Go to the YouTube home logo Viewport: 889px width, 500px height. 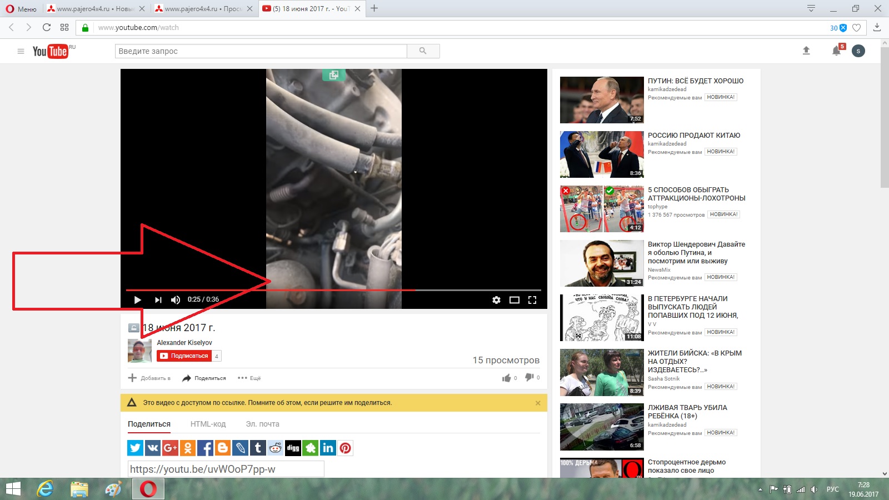pos(51,51)
